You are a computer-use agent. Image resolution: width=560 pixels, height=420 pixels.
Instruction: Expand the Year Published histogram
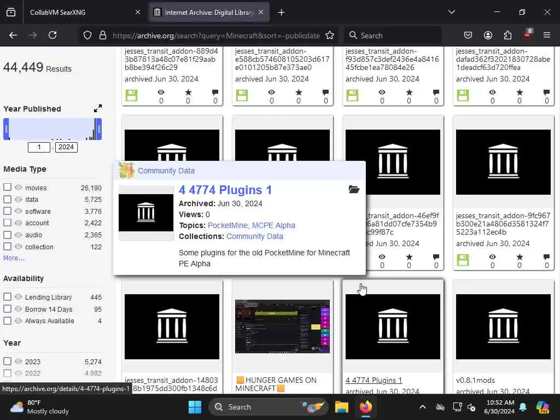[98, 108]
